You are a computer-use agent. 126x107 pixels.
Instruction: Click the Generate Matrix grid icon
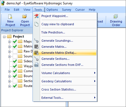point(36,47)
